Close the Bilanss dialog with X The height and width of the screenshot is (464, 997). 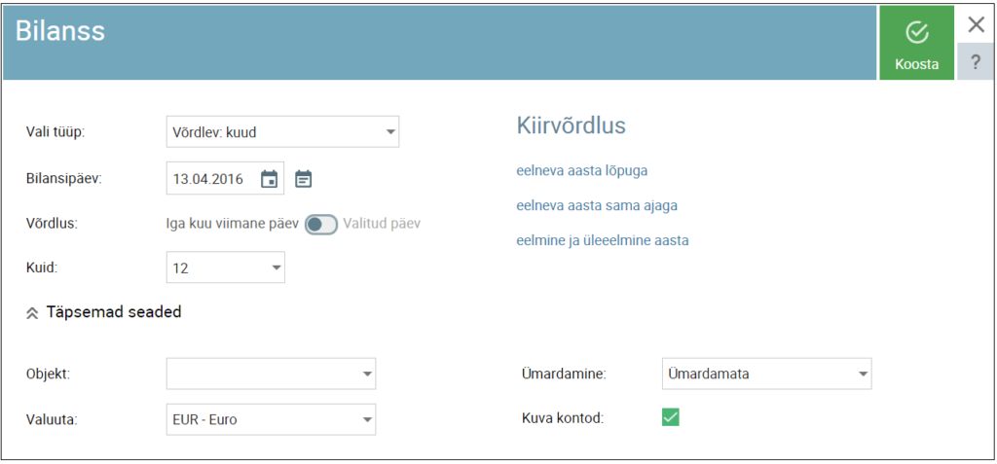976,24
